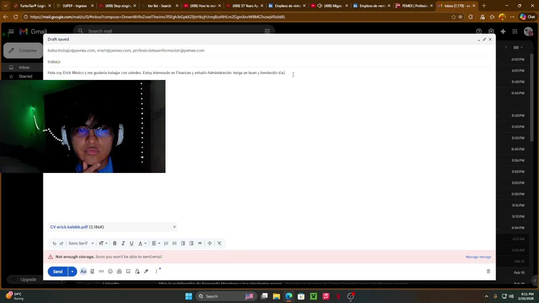Insert a link in the email

point(101,271)
